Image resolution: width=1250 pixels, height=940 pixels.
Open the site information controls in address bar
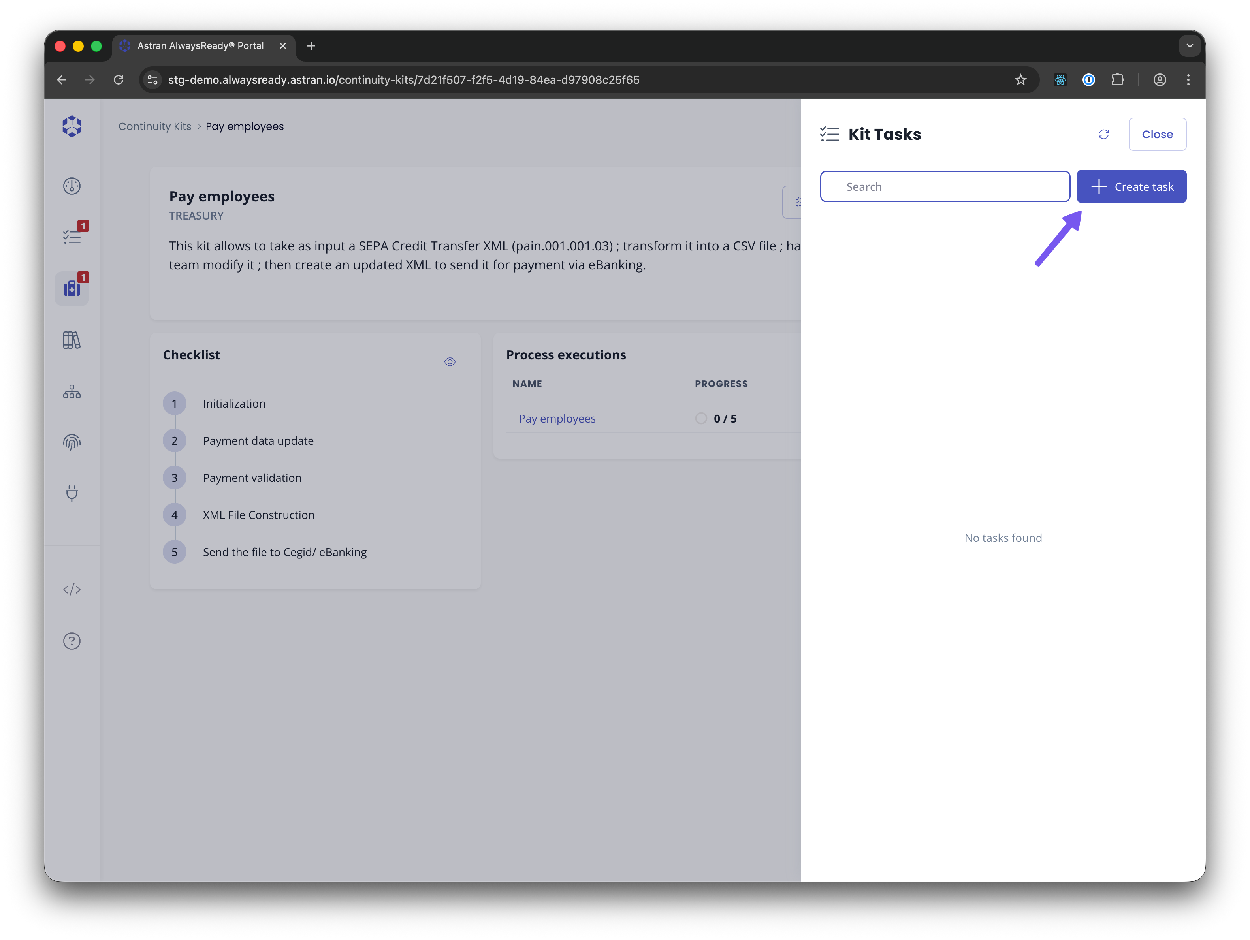coord(151,80)
